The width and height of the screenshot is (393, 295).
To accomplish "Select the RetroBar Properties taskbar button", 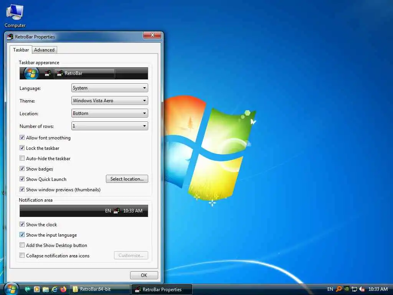I will (162, 289).
